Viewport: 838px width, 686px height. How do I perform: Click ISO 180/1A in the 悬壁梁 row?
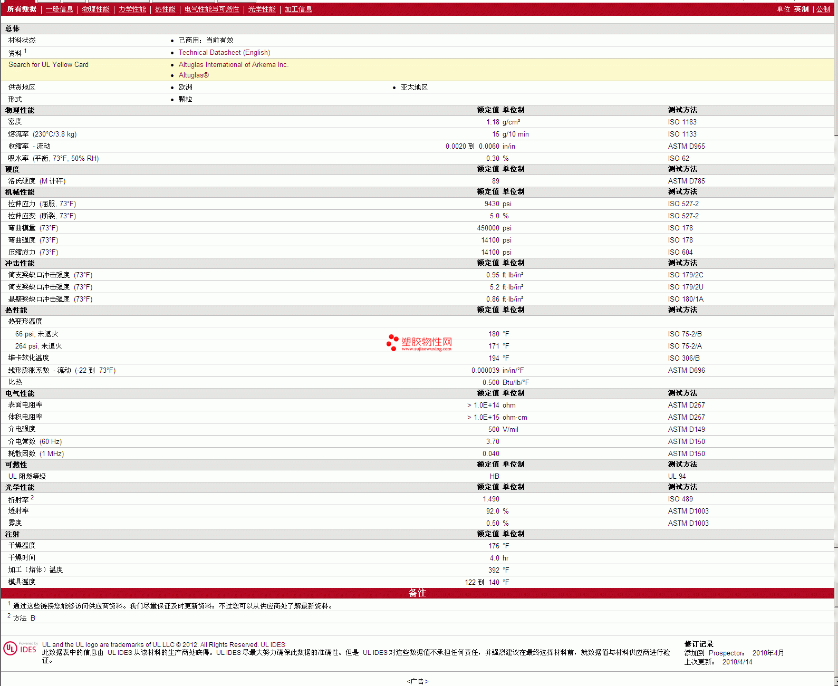[686, 299]
